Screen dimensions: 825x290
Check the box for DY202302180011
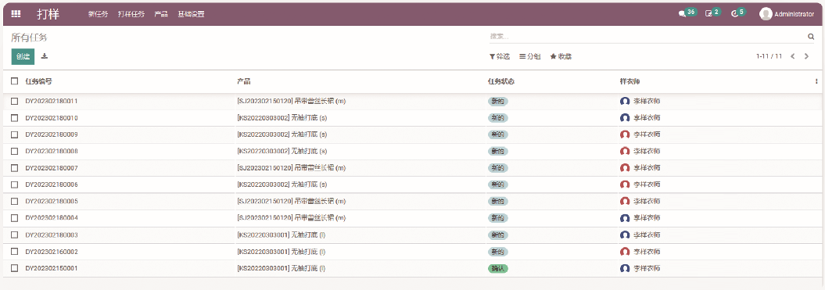[15, 101]
